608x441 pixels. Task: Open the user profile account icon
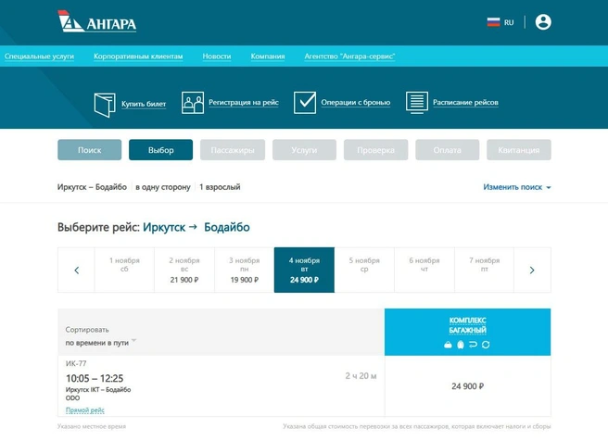click(x=543, y=22)
